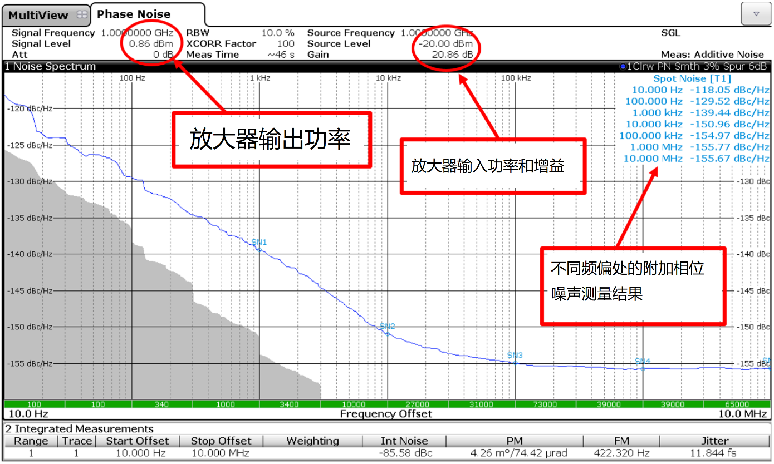Click the SGL single sweep status indicator
Image resolution: width=774 pixels, height=464 pixels.
670,33
